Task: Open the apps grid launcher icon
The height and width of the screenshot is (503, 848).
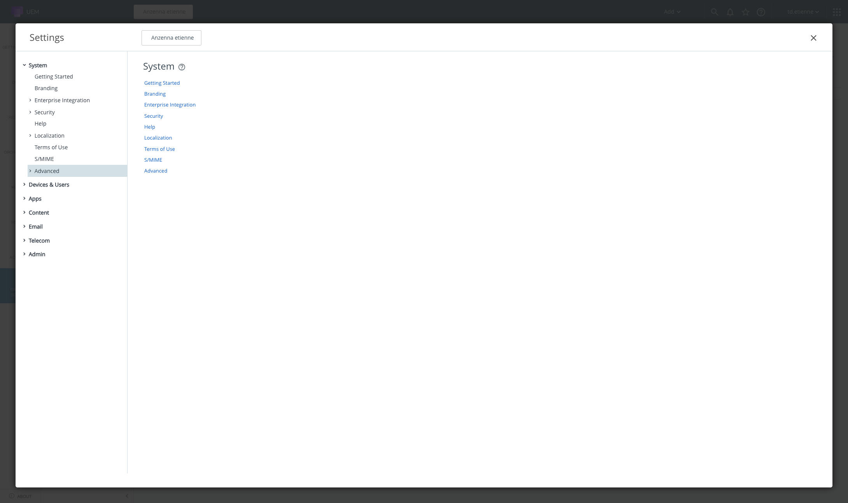Action: 837,12
